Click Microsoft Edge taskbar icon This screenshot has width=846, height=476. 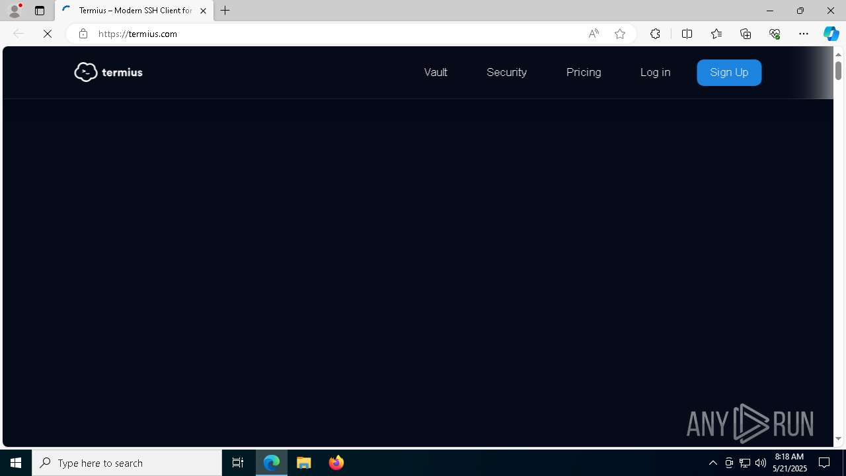[x=272, y=463]
